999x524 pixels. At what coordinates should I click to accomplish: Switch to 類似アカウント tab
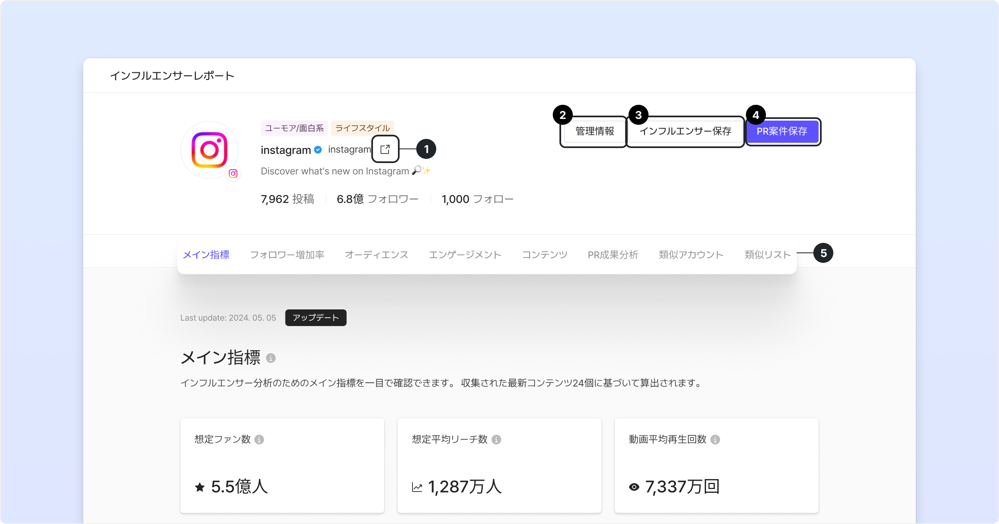pos(691,255)
